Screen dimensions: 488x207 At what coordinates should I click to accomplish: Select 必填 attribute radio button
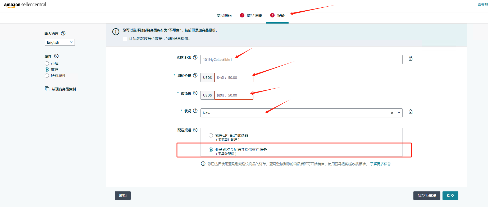(47, 63)
